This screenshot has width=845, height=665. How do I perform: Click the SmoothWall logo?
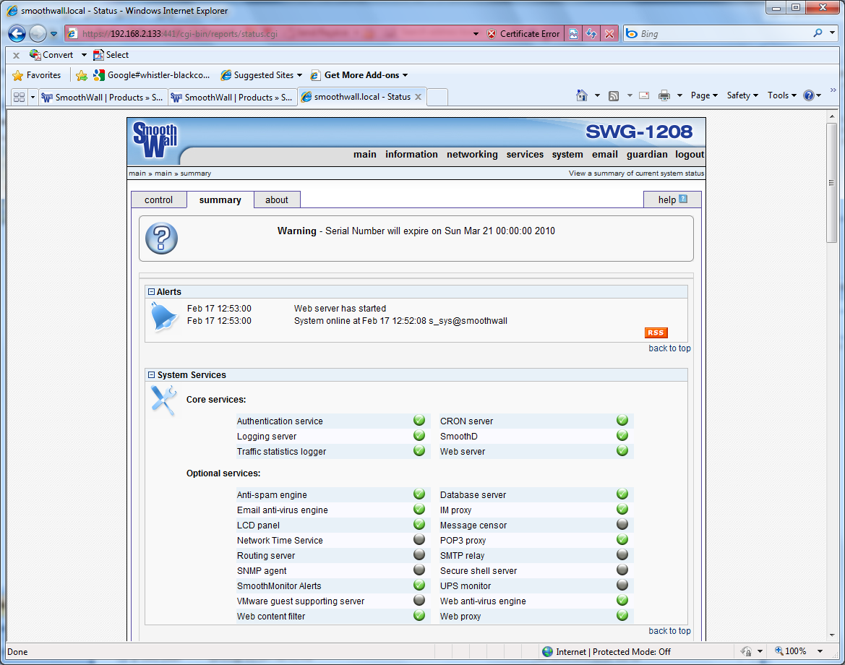coord(155,140)
